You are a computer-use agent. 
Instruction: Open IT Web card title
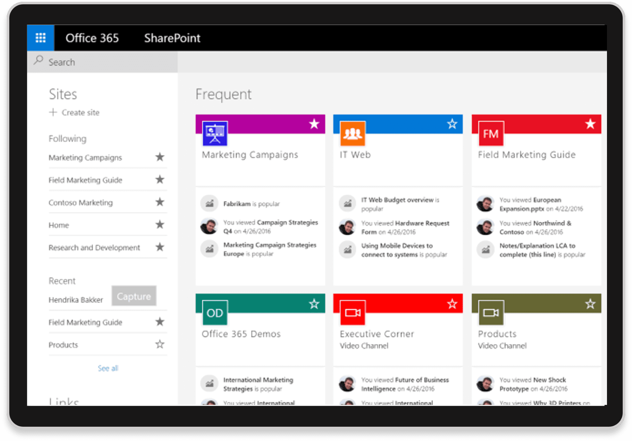355,155
